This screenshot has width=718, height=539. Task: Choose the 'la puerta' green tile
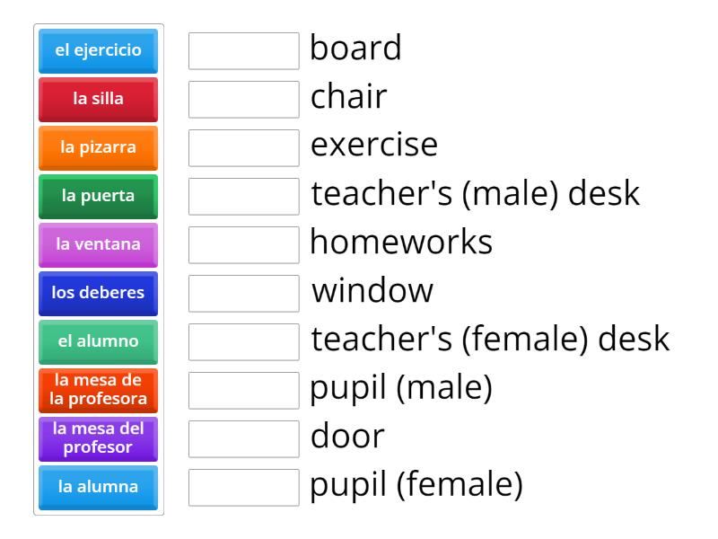point(98,196)
